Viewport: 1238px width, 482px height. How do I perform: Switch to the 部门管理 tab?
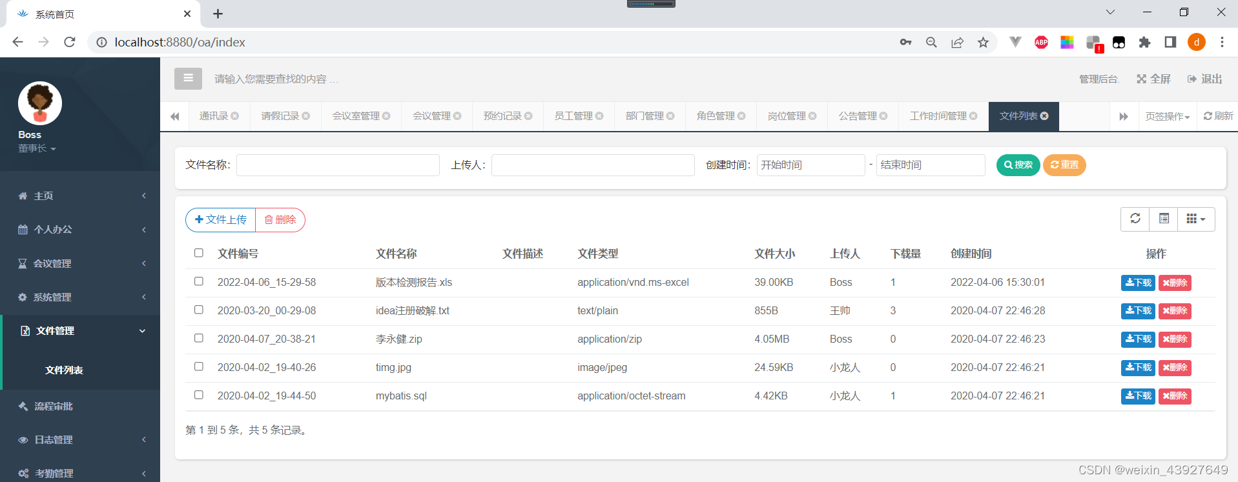click(x=645, y=116)
